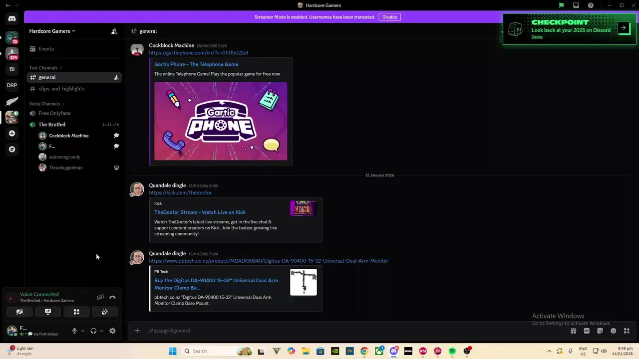Click invite people icon beside server name
The width and height of the screenshot is (639, 359).
(x=114, y=31)
